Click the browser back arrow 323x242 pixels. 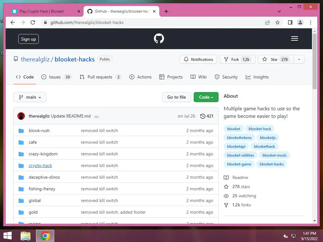(13, 22)
